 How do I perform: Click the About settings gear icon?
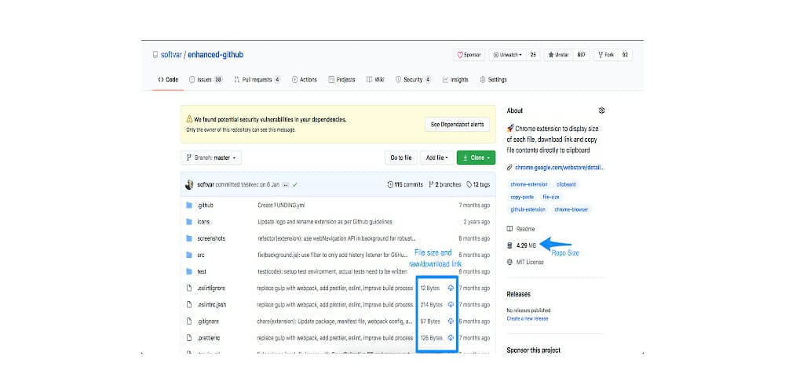coord(602,111)
